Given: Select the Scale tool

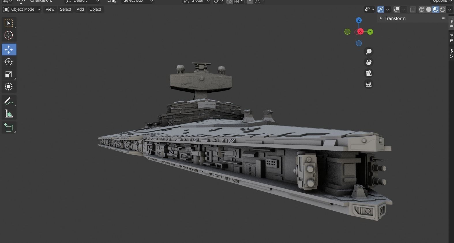Looking at the screenshot, I should (x=9, y=74).
